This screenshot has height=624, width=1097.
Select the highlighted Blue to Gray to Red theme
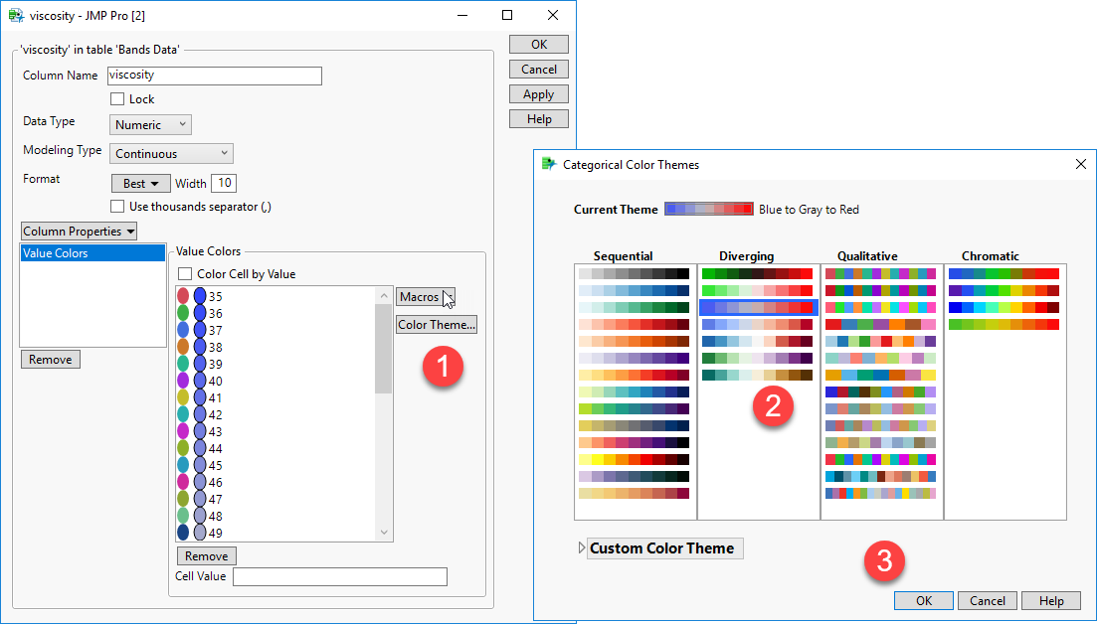758,308
